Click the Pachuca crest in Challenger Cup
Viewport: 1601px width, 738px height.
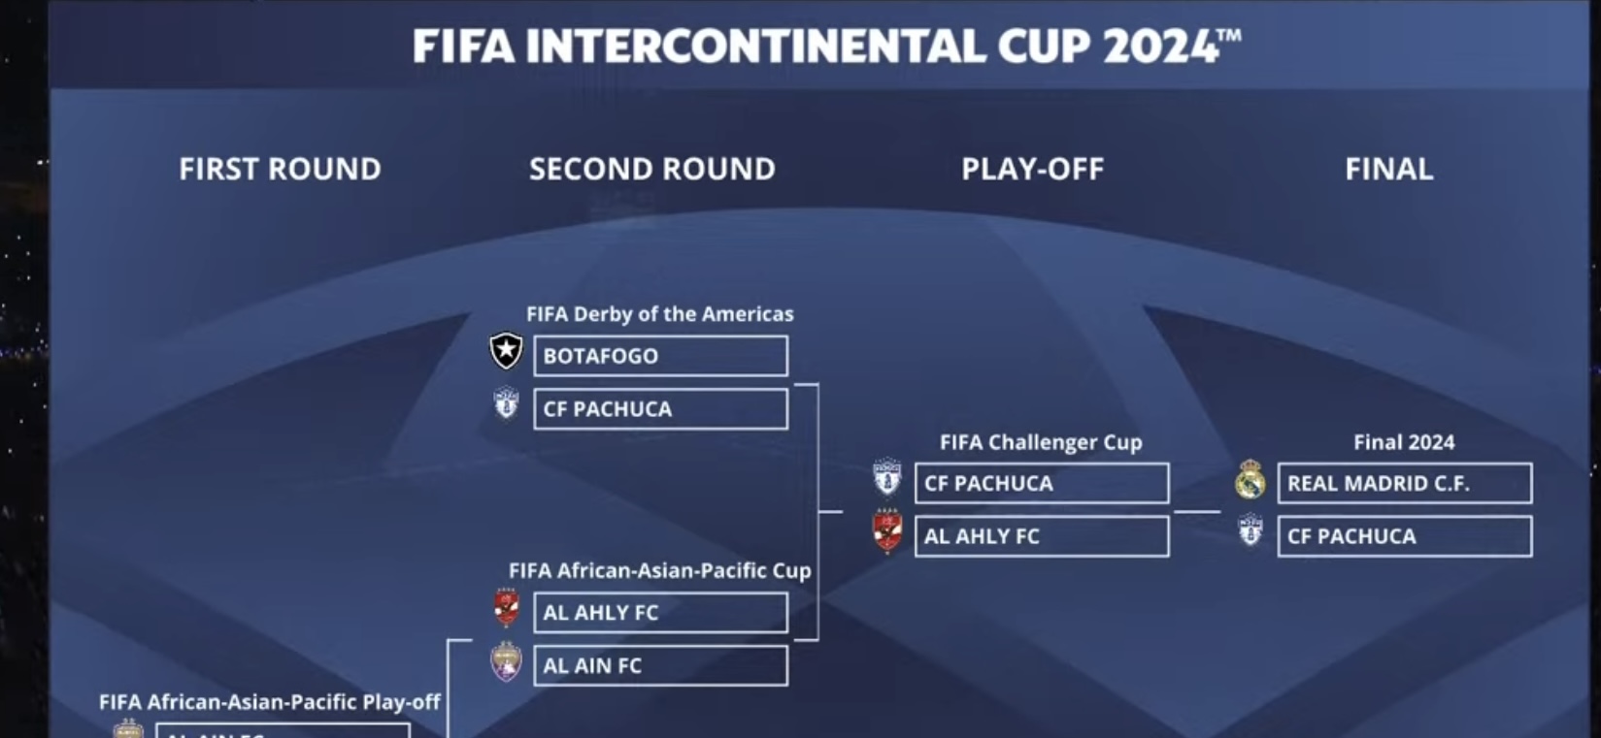(887, 478)
